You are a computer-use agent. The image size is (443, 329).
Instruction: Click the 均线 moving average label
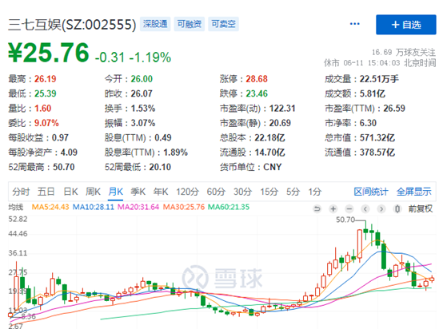tap(15, 207)
